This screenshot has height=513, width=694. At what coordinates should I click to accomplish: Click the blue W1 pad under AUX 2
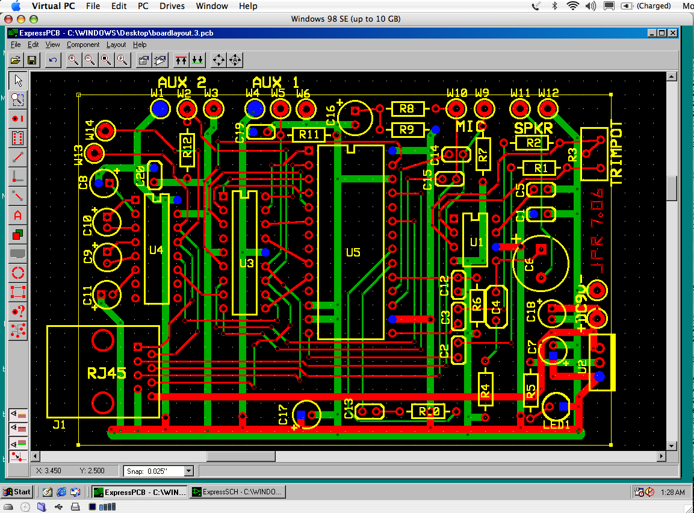click(x=160, y=108)
